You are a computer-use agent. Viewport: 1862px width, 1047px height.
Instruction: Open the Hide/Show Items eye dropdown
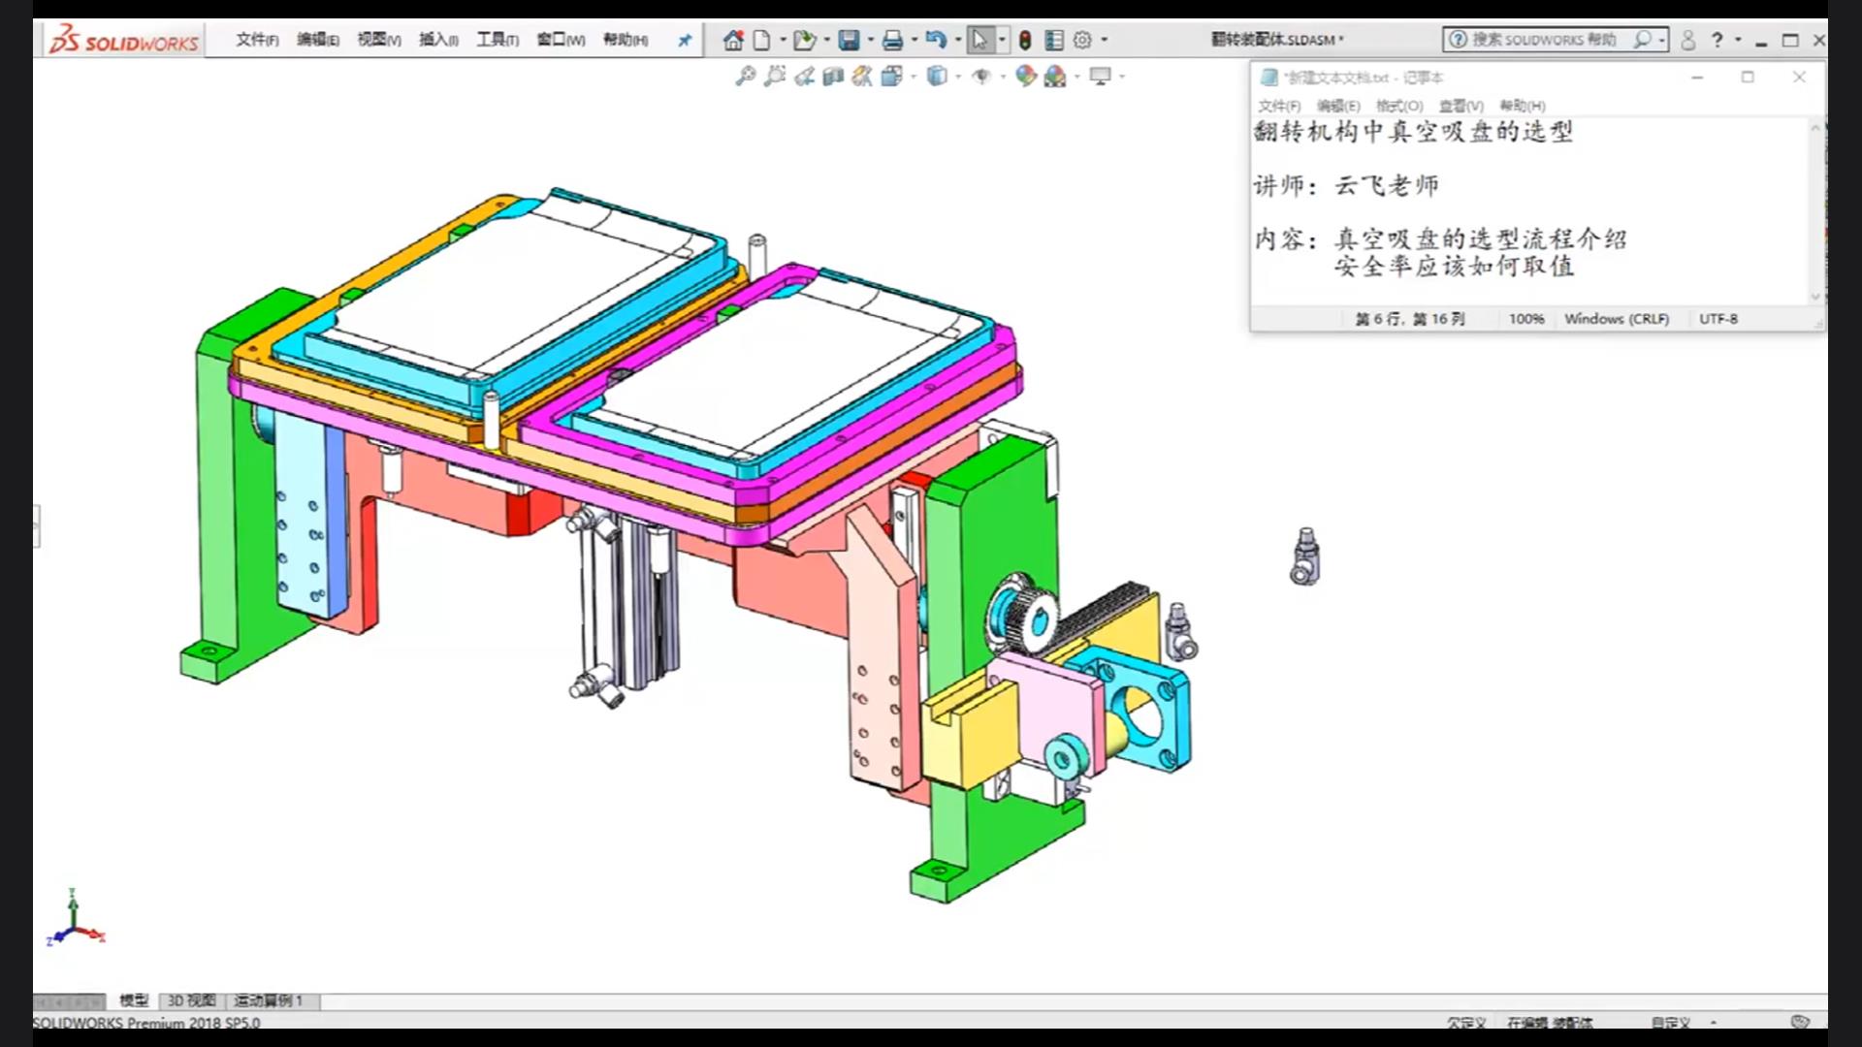1003,76
